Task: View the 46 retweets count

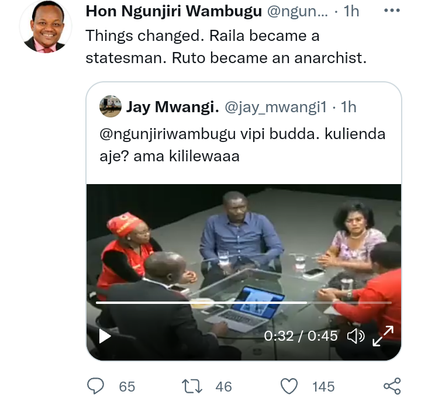Action: point(223,387)
